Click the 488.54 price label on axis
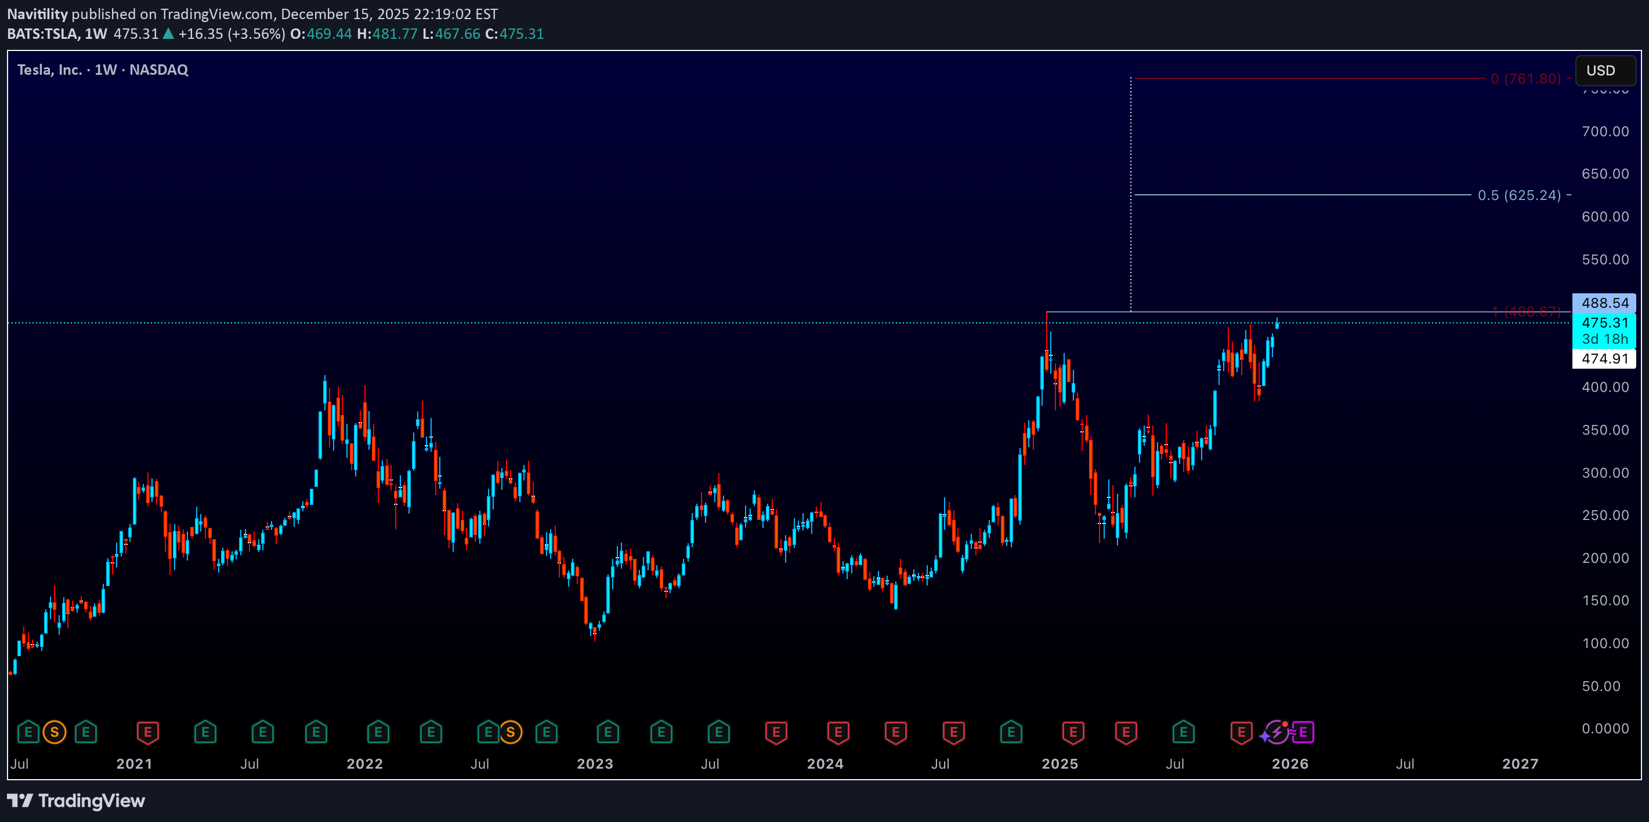 (x=1604, y=303)
